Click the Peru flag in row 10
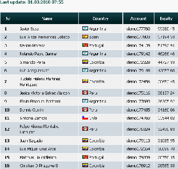This screenshot has width=178, height=169. point(85,110)
